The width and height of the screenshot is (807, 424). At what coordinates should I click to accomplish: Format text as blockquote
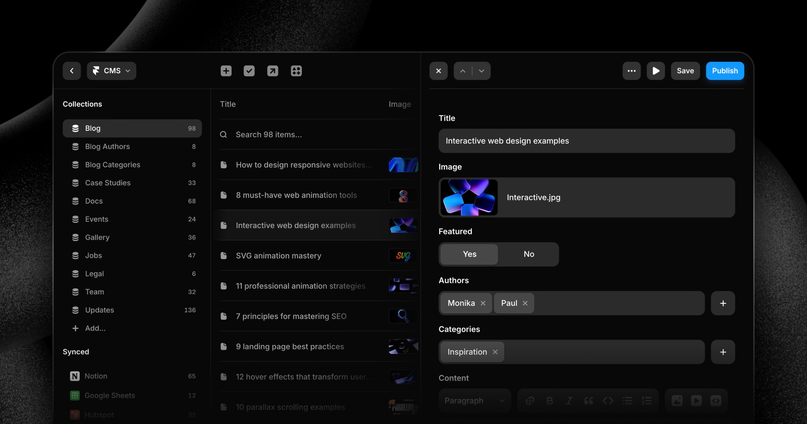(x=588, y=400)
